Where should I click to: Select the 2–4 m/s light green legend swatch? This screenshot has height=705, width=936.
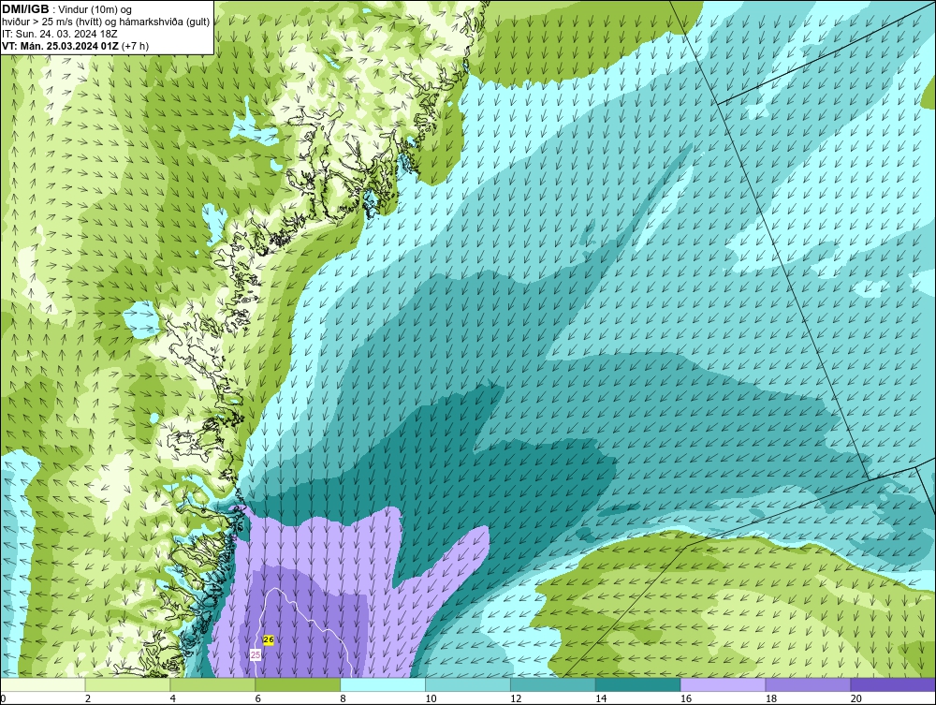[x=127, y=684]
